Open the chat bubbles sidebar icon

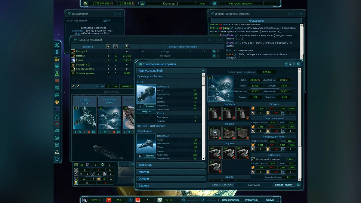[x=57, y=95]
